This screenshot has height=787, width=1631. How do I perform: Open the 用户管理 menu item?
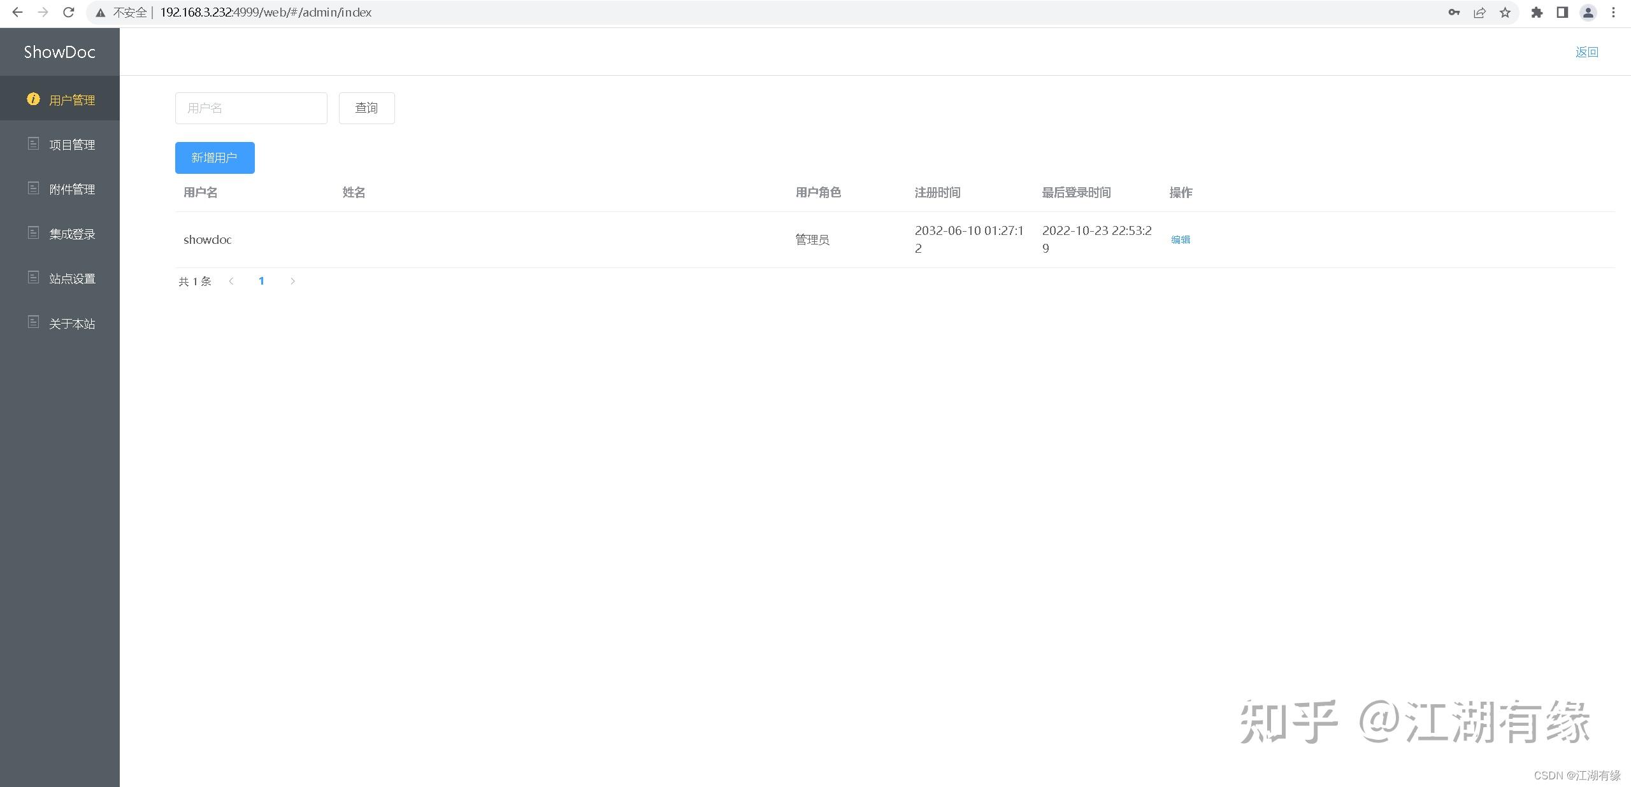click(72, 99)
